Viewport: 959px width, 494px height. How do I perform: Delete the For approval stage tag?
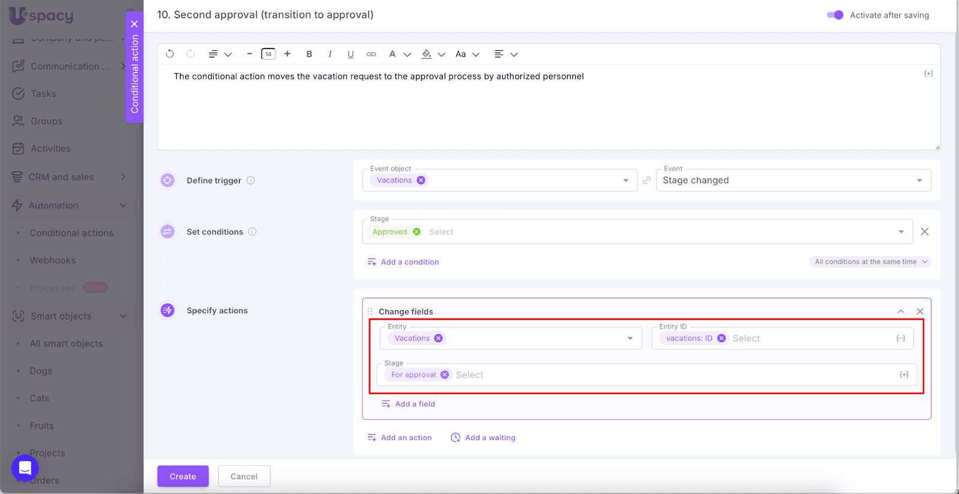[x=445, y=375]
